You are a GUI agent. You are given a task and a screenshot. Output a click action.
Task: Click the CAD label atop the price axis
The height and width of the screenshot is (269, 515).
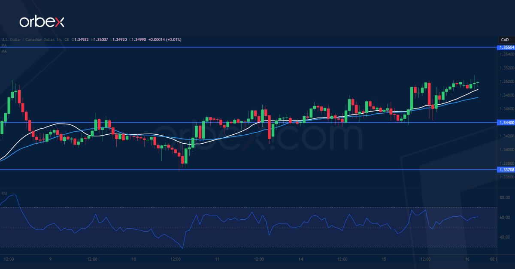[505, 39]
